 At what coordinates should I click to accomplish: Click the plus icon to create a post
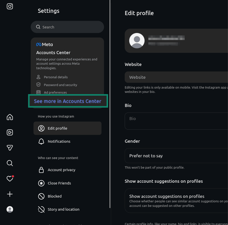pyautogui.click(x=10, y=194)
